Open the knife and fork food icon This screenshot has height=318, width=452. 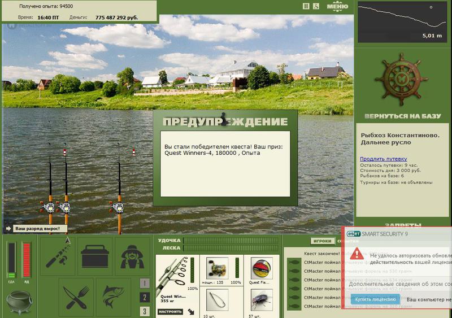click(76, 297)
